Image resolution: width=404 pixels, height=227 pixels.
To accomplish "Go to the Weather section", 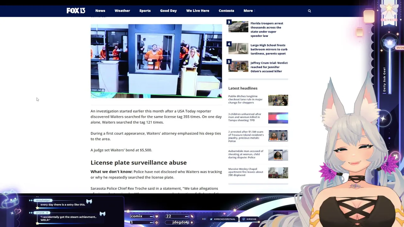I will [122, 11].
